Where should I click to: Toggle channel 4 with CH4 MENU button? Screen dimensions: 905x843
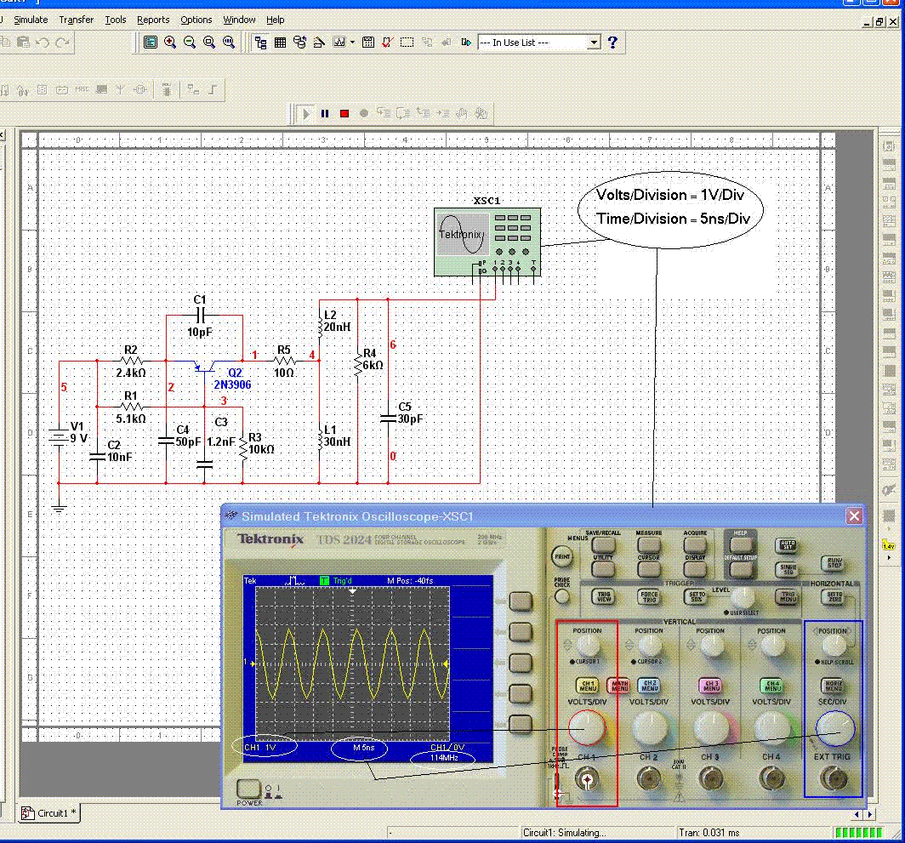pyautogui.click(x=772, y=686)
